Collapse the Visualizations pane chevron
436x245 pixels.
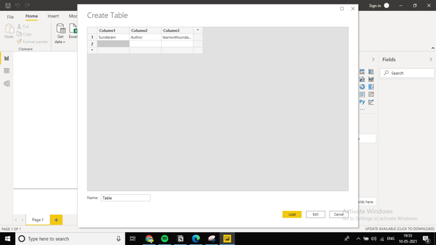point(373,59)
